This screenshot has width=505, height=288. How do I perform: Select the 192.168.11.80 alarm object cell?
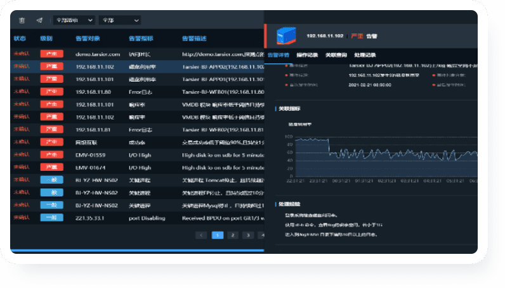93,92
